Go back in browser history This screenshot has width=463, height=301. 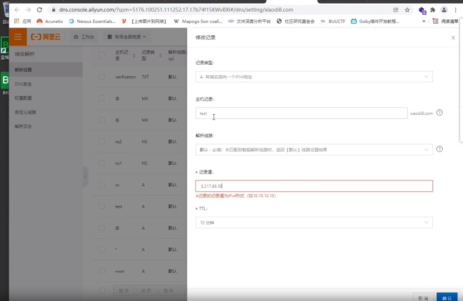17,10
